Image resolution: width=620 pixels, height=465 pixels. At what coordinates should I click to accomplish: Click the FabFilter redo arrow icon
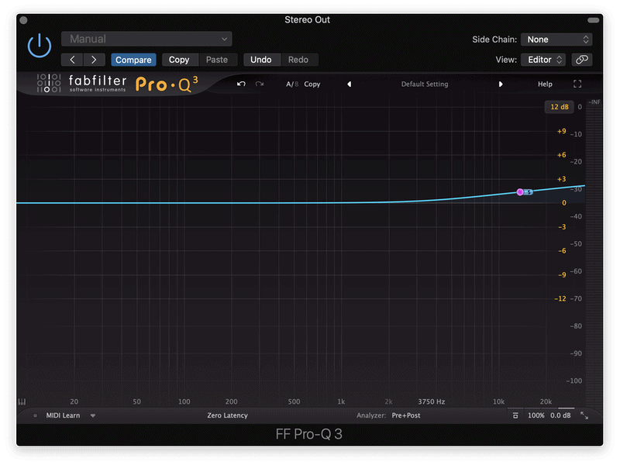coord(260,84)
